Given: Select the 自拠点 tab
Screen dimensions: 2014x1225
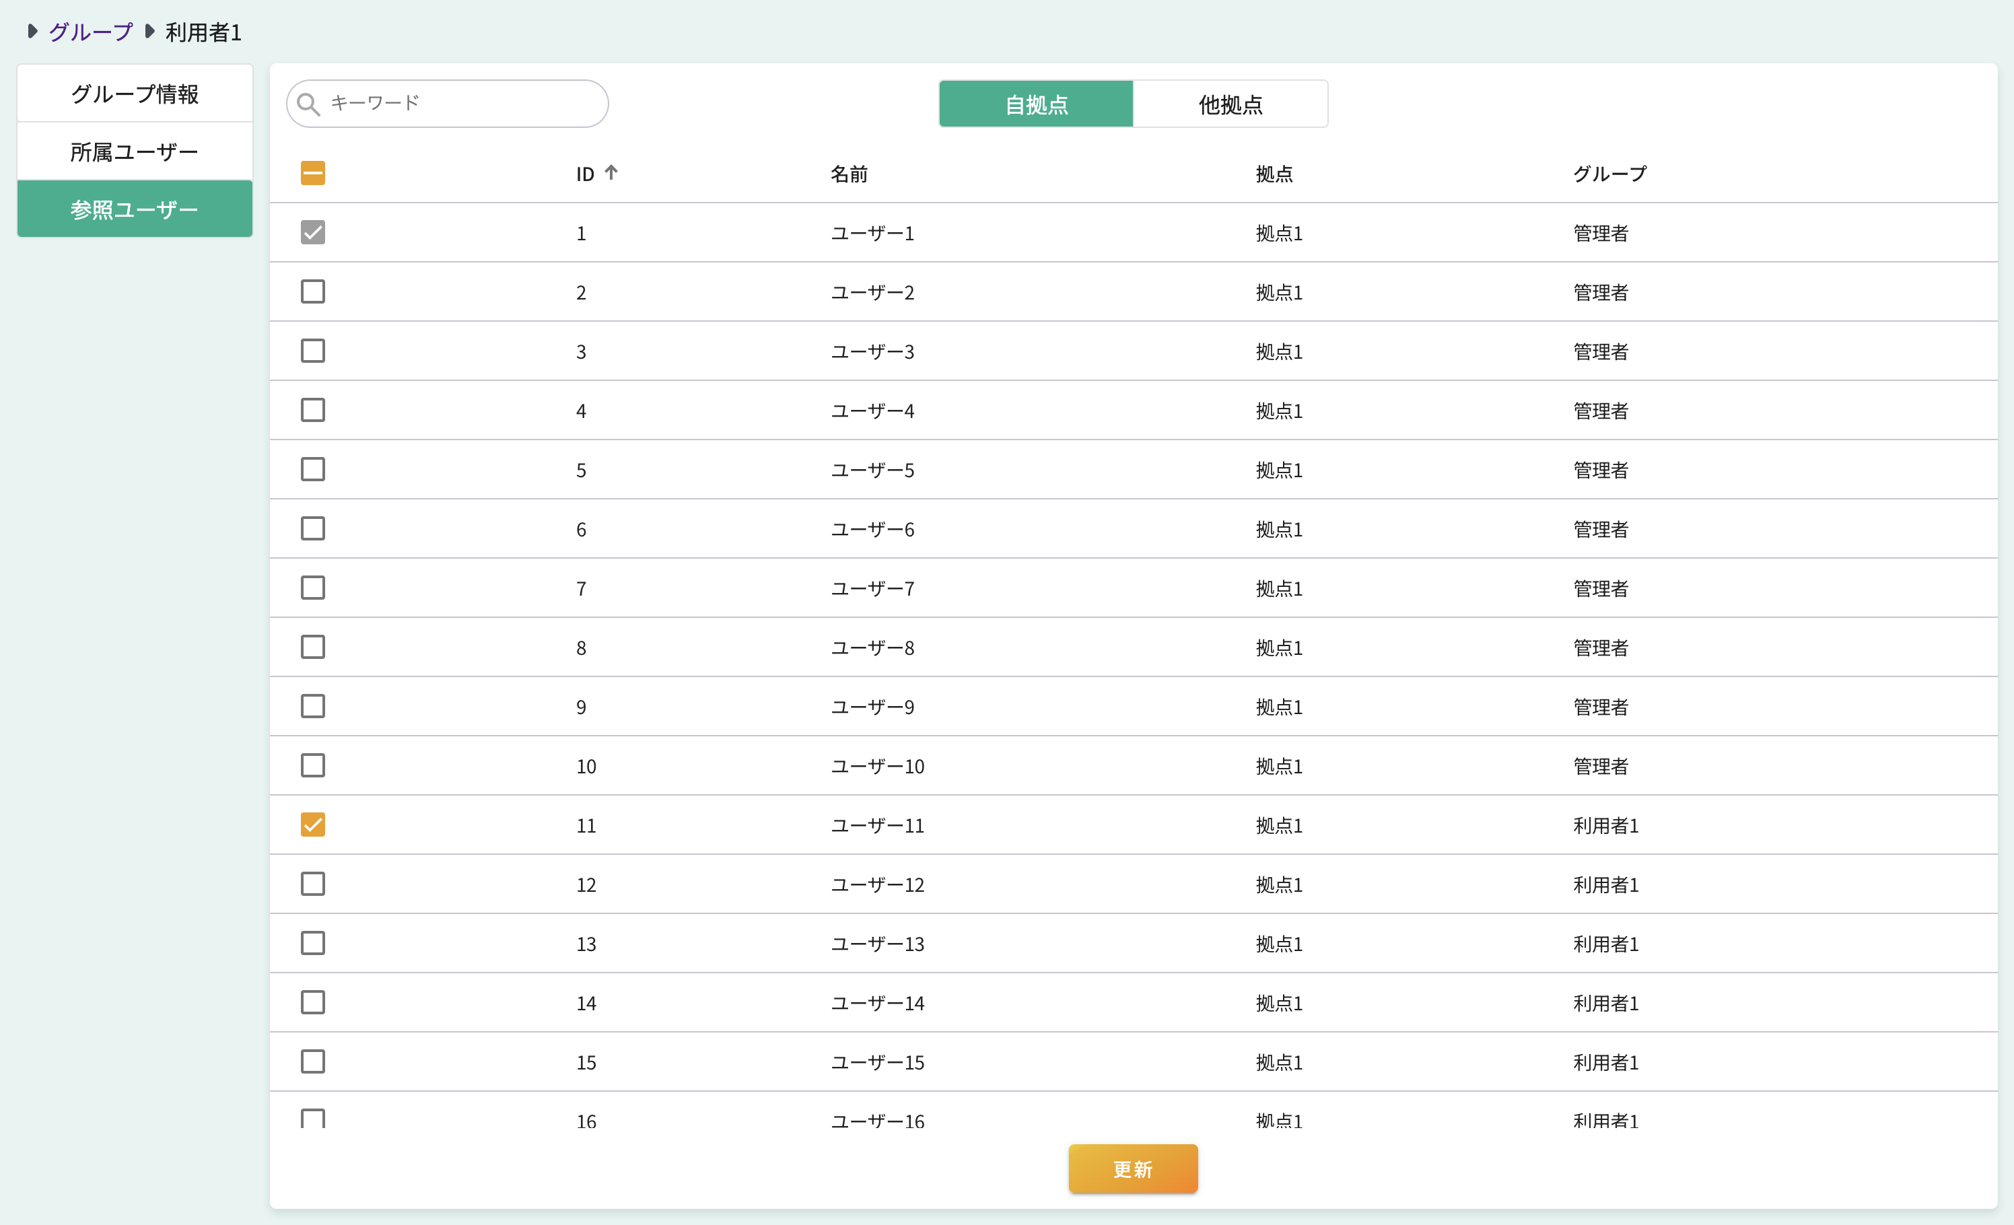Looking at the screenshot, I should pos(1035,104).
